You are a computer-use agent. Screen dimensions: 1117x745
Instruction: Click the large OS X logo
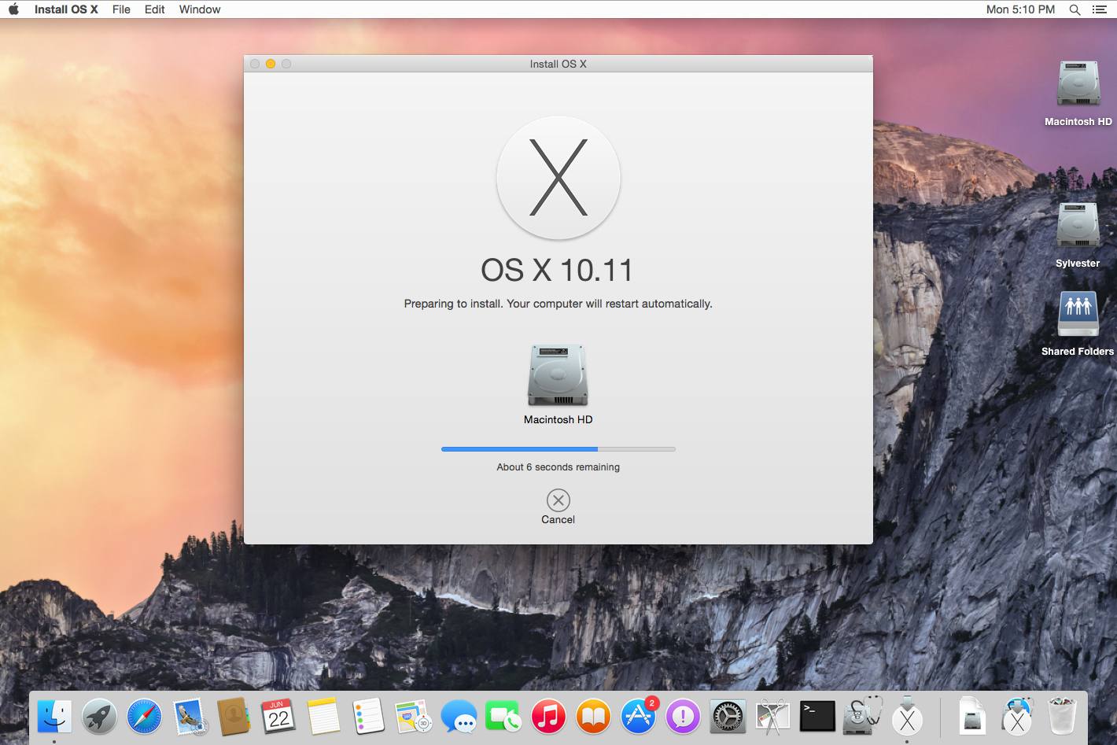coord(558,177)
